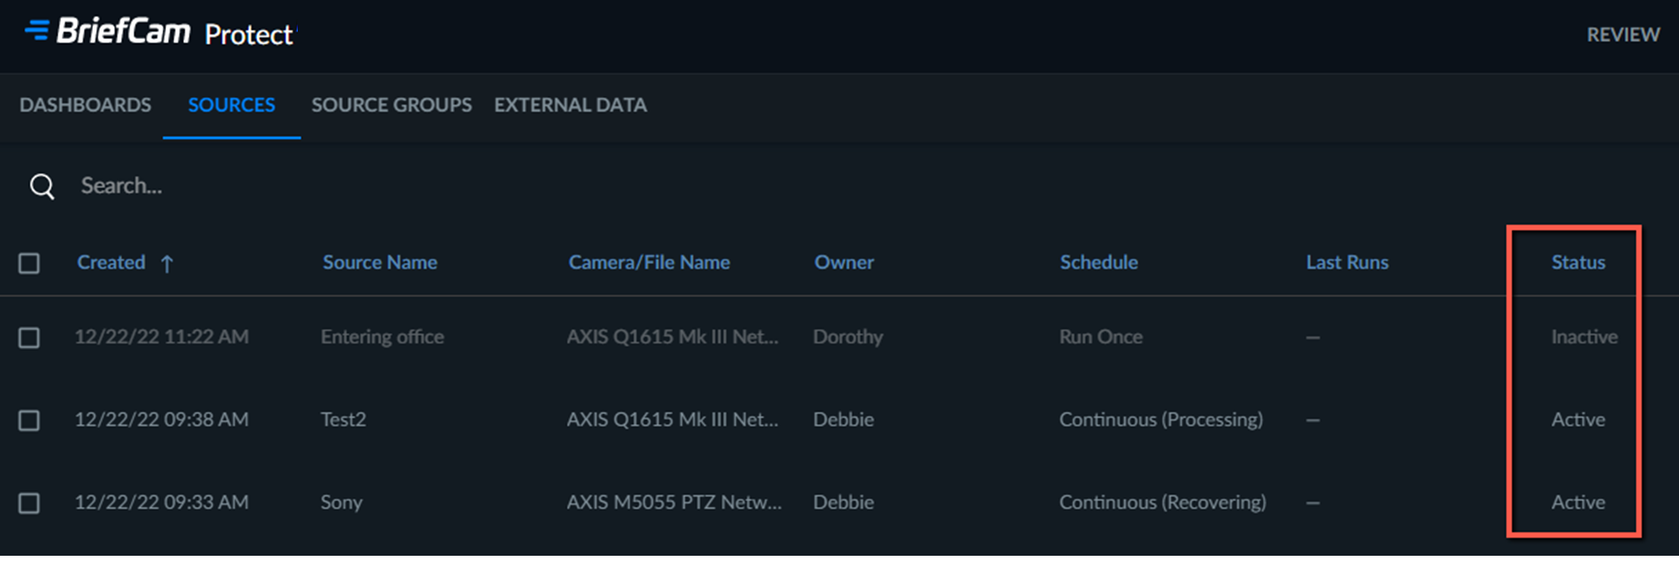Select all sources with header checkbox
This screenshot has height=569, width=1679.
pos(29,263)
